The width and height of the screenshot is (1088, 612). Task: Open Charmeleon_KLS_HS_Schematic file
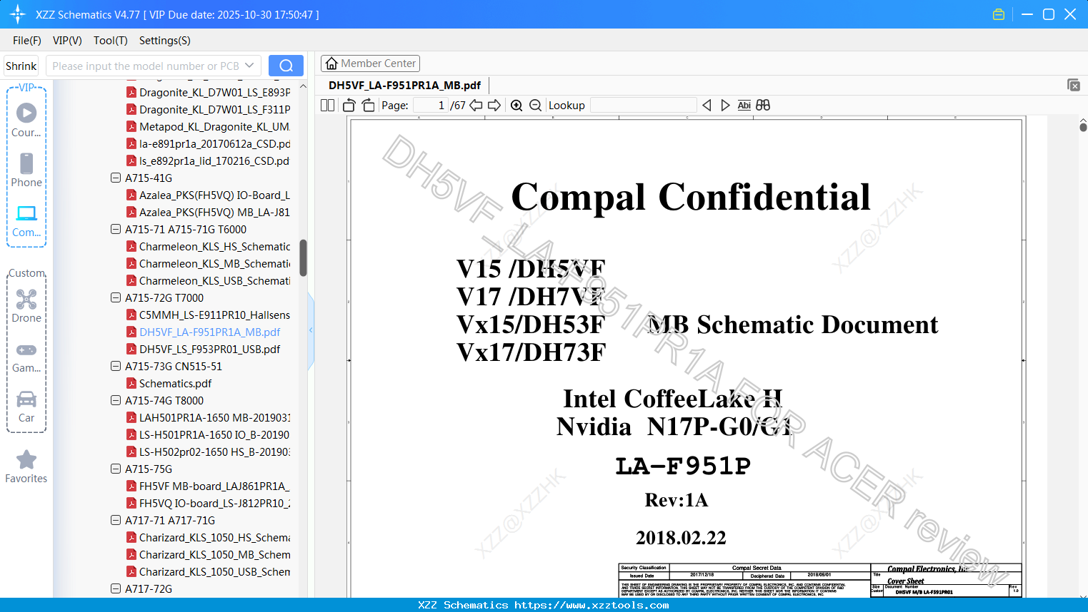pyautogui.click(x=208, y=246)
